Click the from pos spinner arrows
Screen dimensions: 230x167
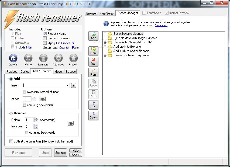(36, 126)
